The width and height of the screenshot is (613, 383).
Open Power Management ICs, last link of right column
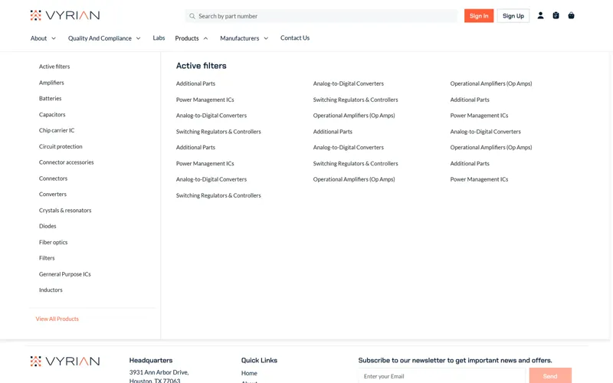click(x=480, y=179)
